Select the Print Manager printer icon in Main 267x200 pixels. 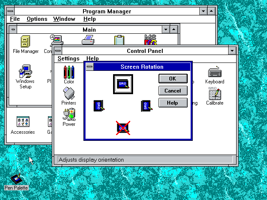88,40
